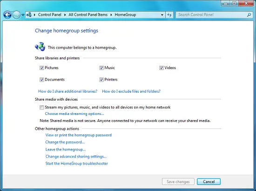
Task: Expand the arrow after Control Panel breadcrumb
Action: tap(65, 15)
